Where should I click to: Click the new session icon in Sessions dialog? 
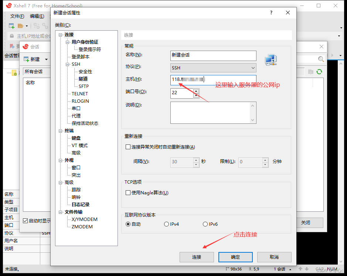26,59
